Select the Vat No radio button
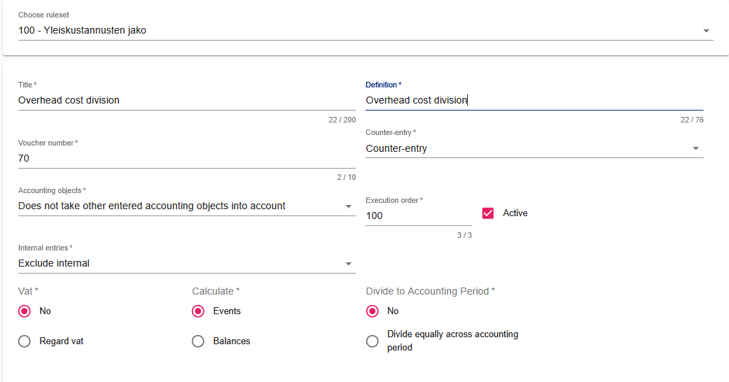Viewport: 729px width, 382px height. (25, 311)
